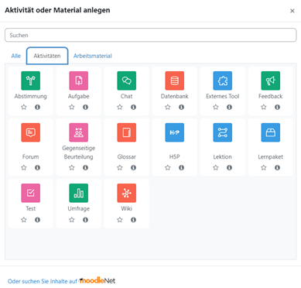The width and height of the screenshot is (301, 288).
Task: Switch to the Arbeitsmaterial tab
Action: pos(93,56)
